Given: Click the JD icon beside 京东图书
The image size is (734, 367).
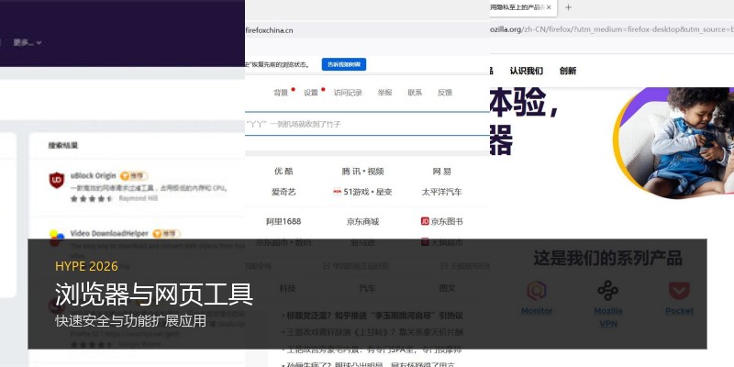Looking at the screenshot, I should tap(425, 221).
